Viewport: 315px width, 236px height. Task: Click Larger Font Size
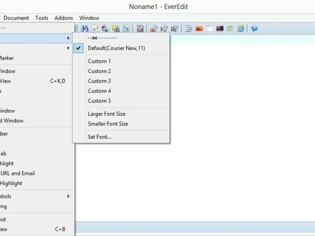(121, 114)
